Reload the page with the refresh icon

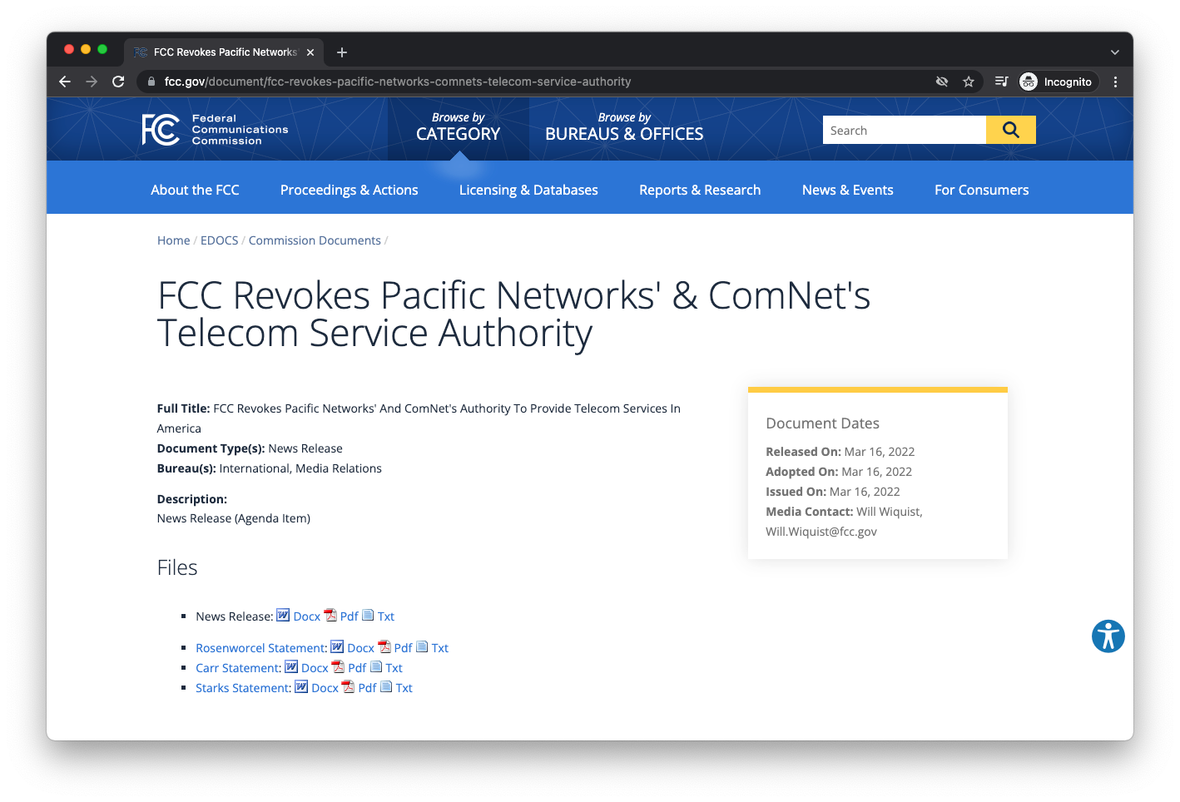tap(118, 82)
